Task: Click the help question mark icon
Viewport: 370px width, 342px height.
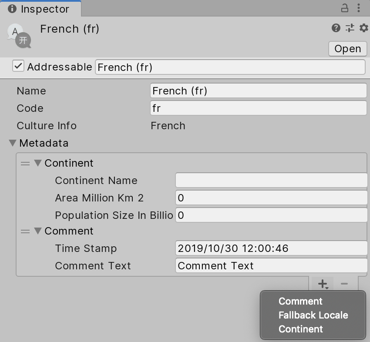Action: (x=335, y=28)
